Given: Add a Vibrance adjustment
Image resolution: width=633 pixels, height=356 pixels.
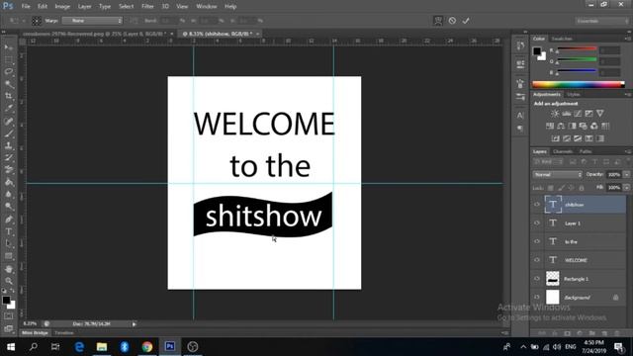Looking at the screenshot, I should coord(600,114).
